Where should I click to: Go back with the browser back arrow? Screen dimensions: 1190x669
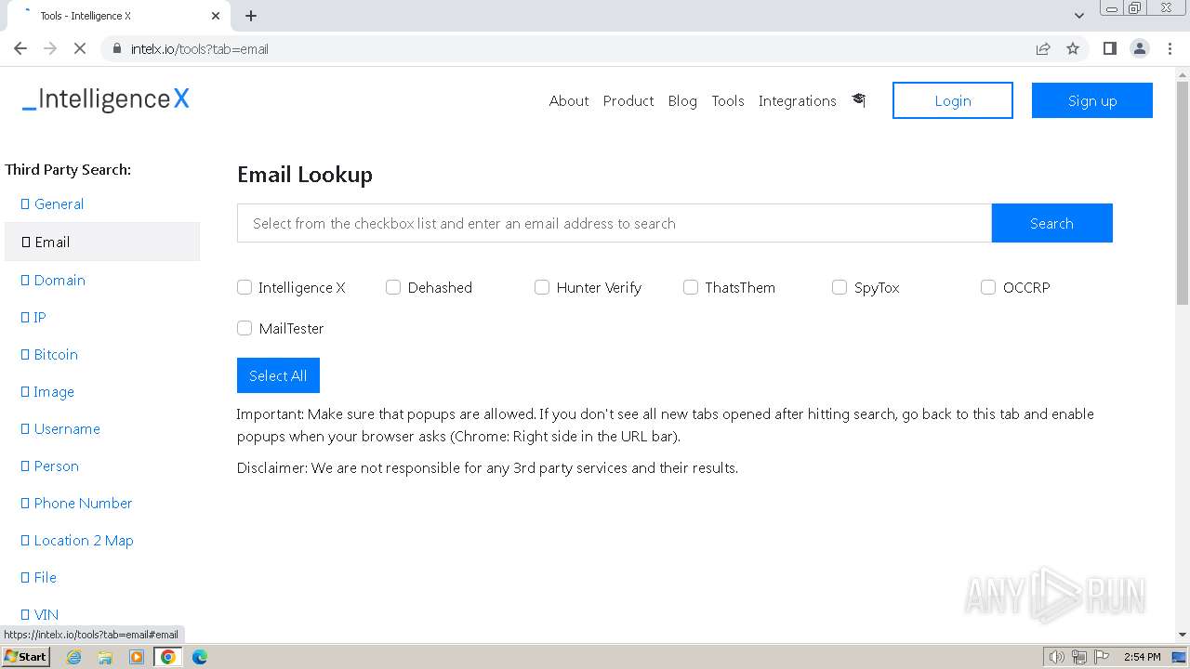click(x=20, y=48)
